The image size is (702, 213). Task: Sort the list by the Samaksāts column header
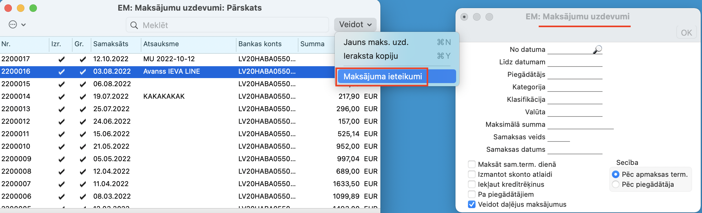pyautogui.click(x=111, y=44)
